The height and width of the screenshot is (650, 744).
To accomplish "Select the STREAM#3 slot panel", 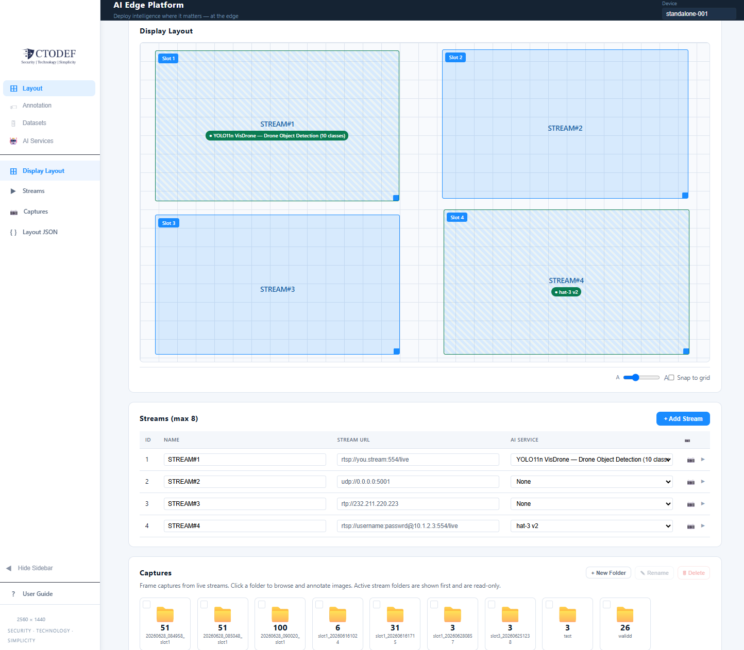I will point(277,285).
